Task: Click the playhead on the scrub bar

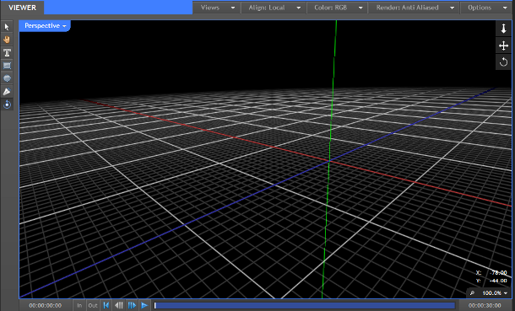Action: (x=155, y=305)
